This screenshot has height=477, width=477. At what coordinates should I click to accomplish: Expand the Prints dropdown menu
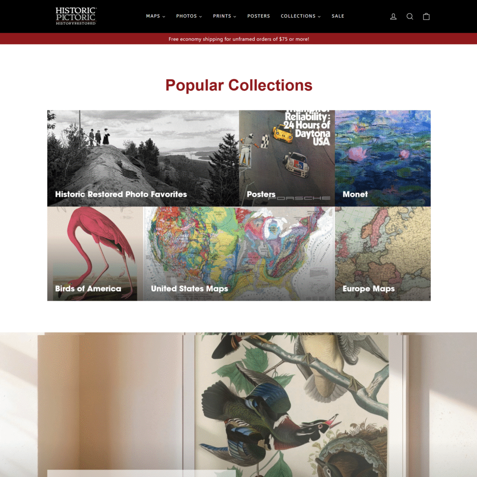coord(225,16)
